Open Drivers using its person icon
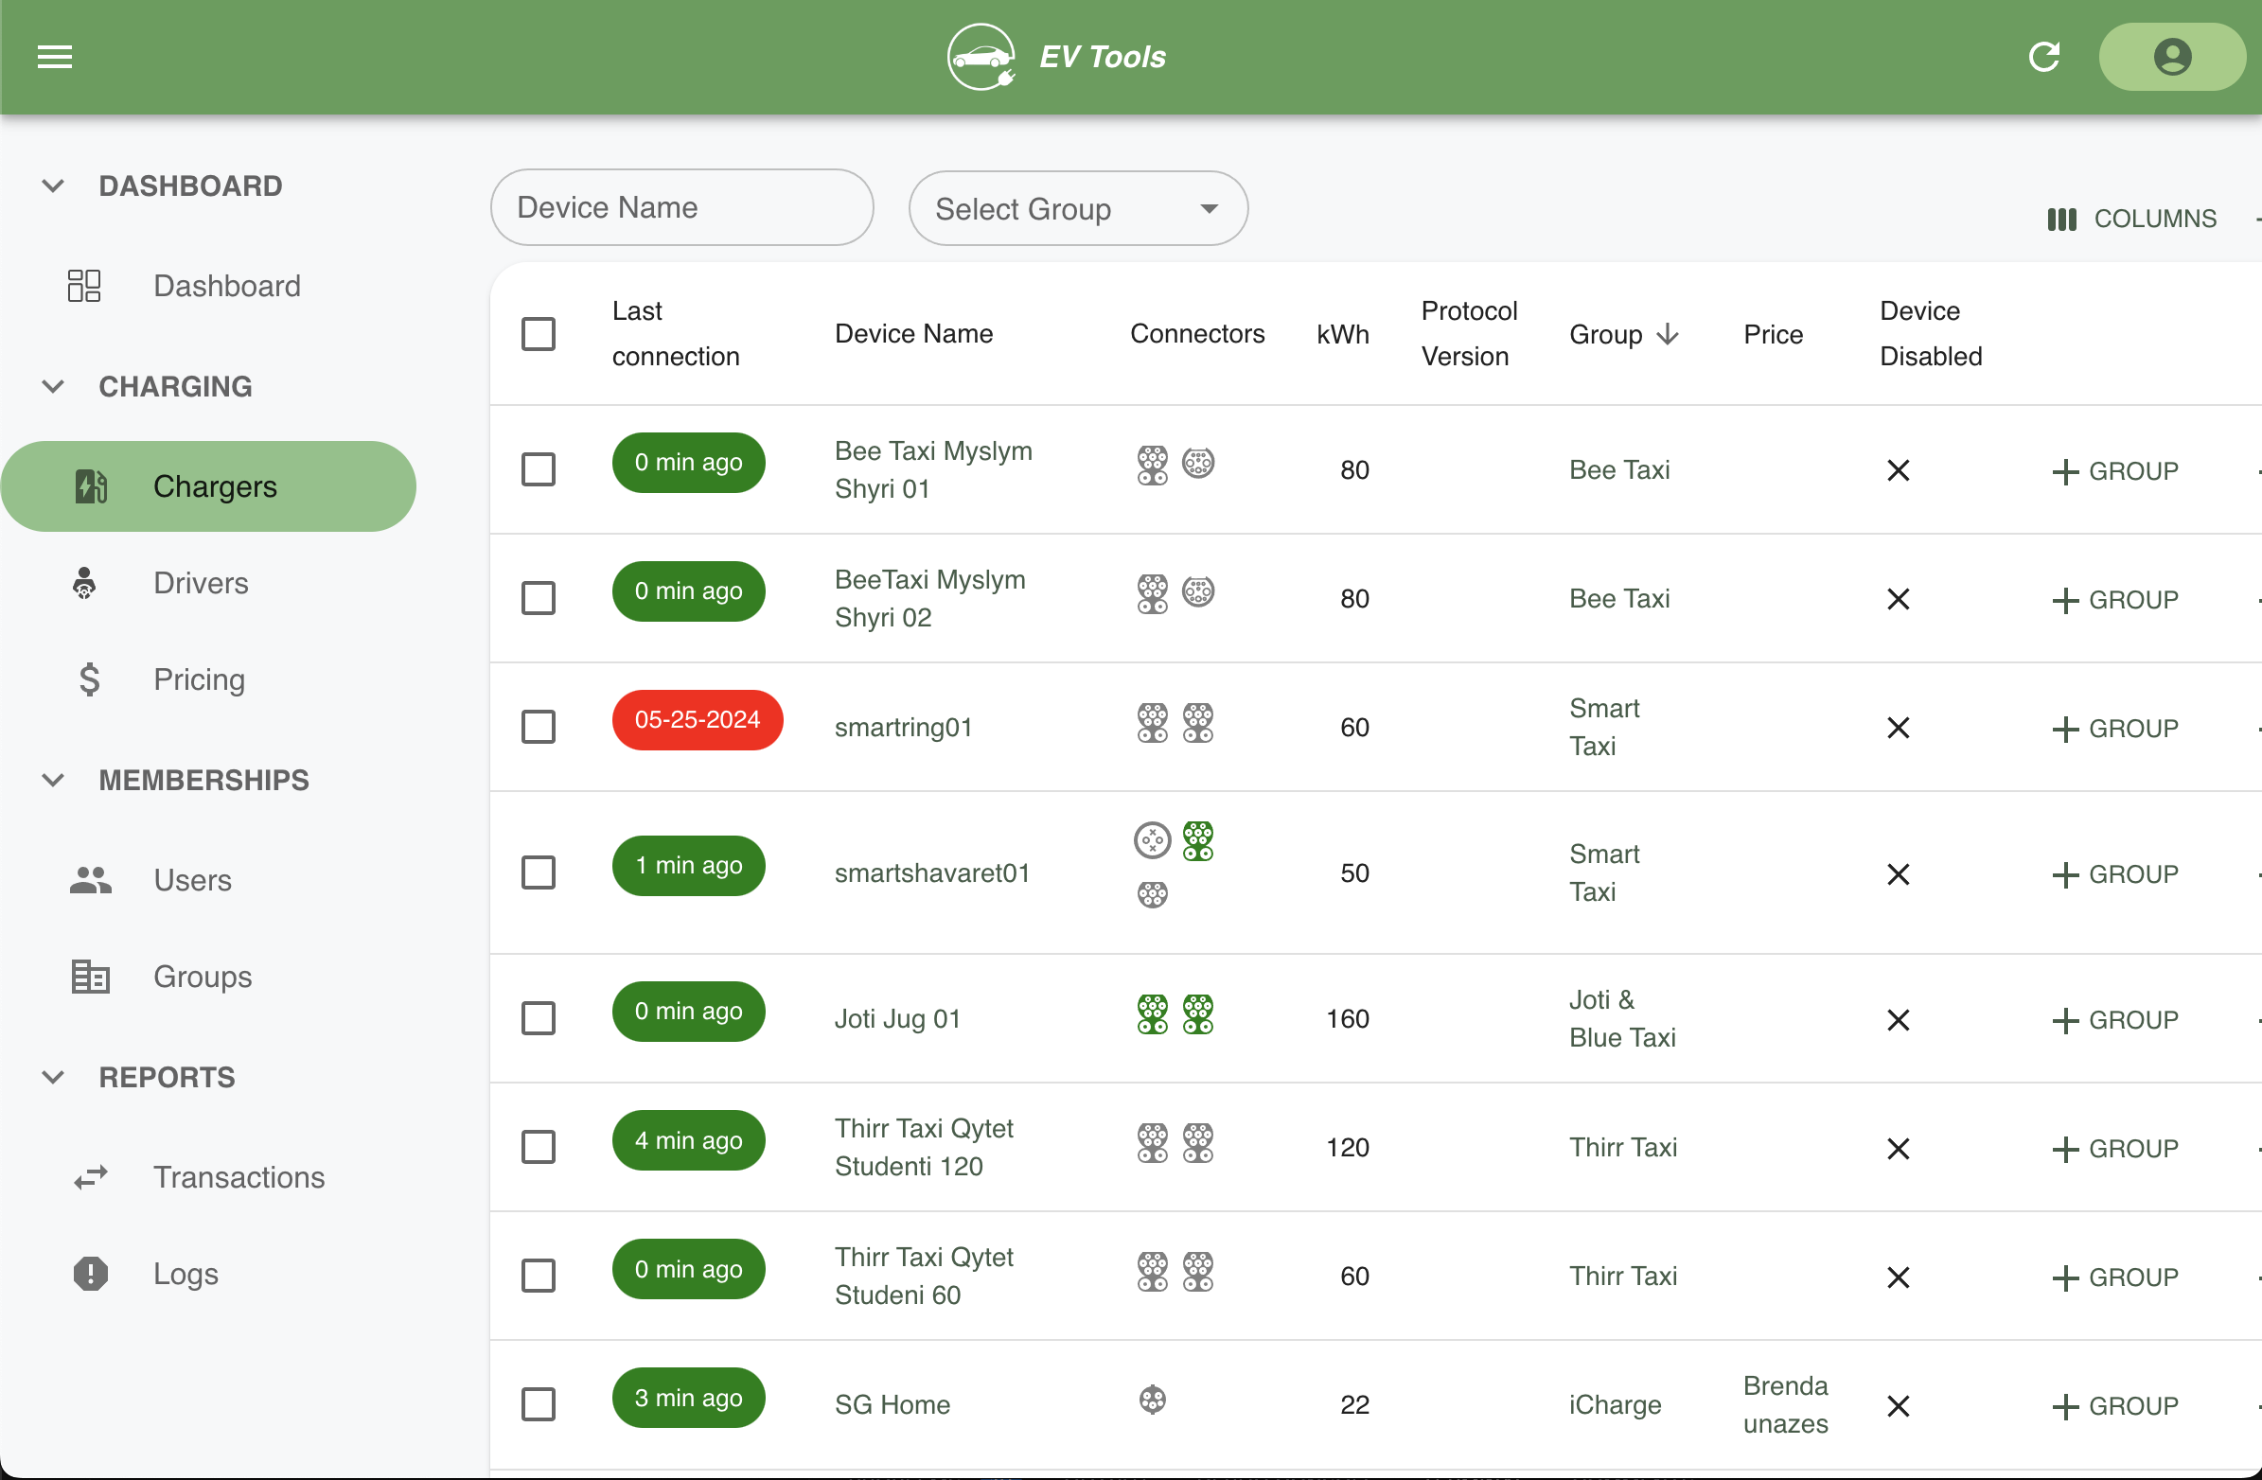The height and width of the screenshot is (1480, 2262). pos(85,583)
